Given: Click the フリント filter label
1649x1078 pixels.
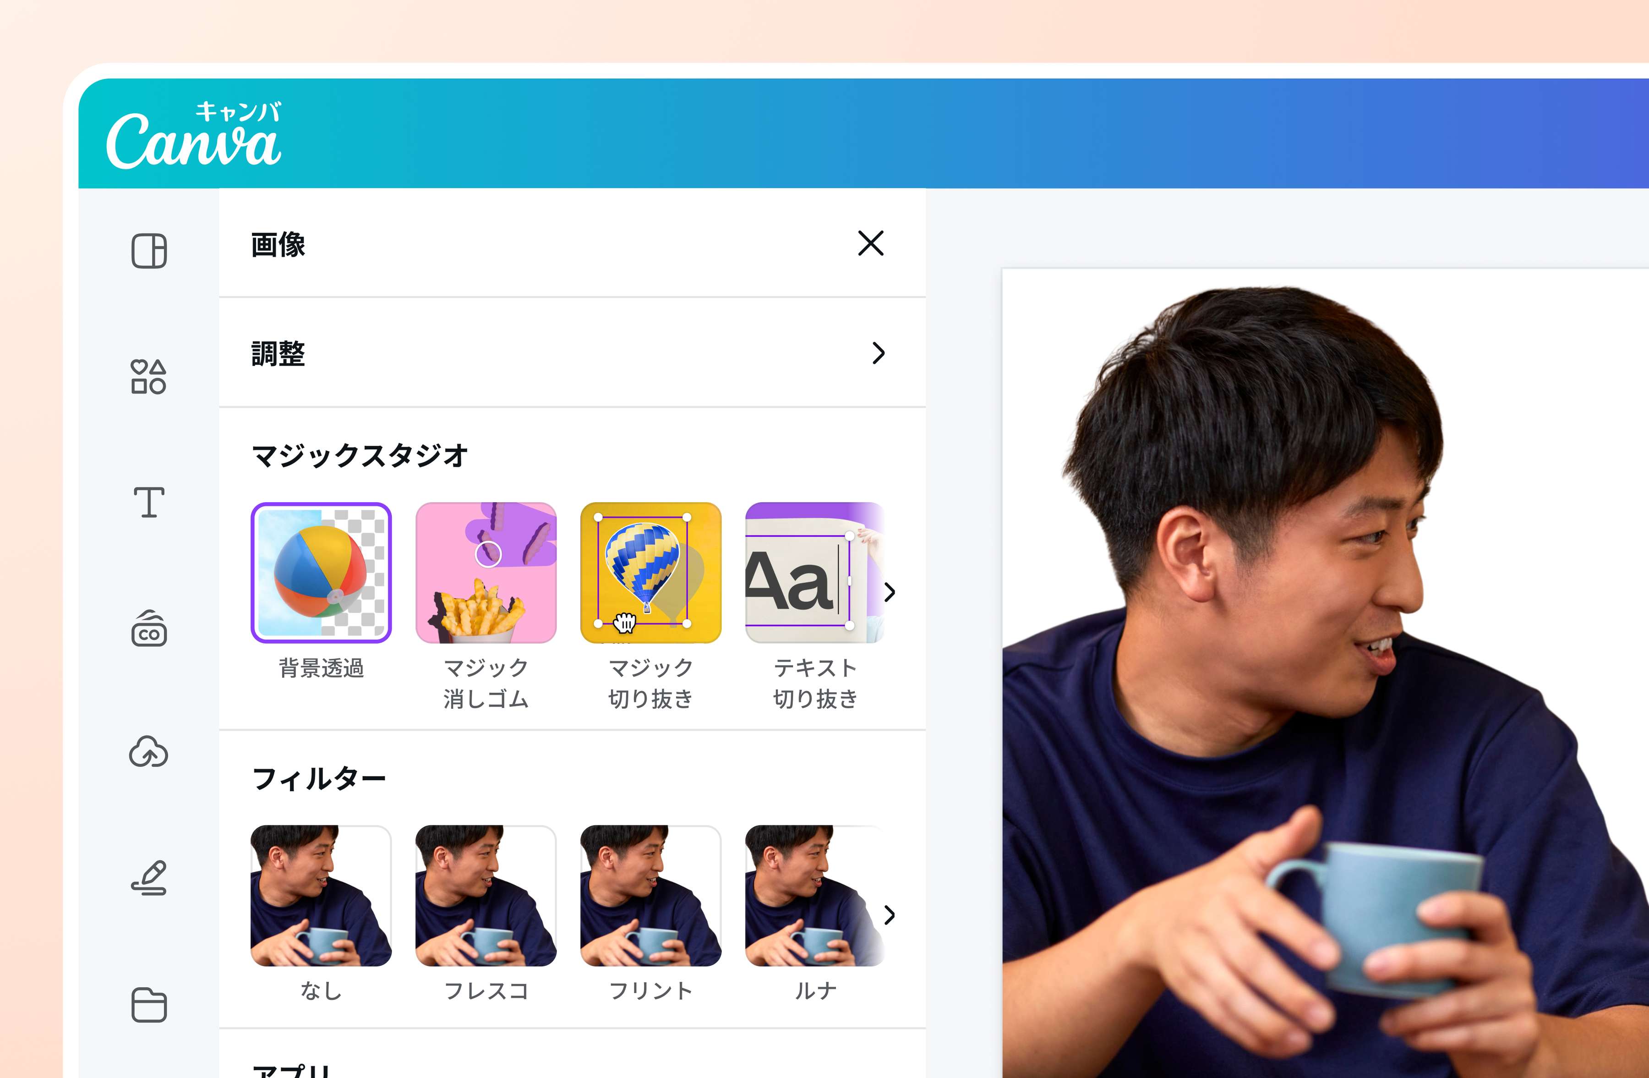Looking at the screenshot, I should [x=651, y=991].
